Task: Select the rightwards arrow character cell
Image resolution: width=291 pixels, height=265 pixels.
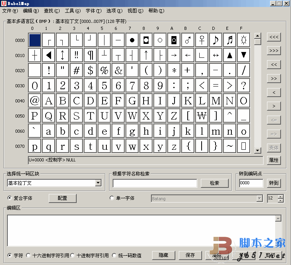Action: click(174, 55)
